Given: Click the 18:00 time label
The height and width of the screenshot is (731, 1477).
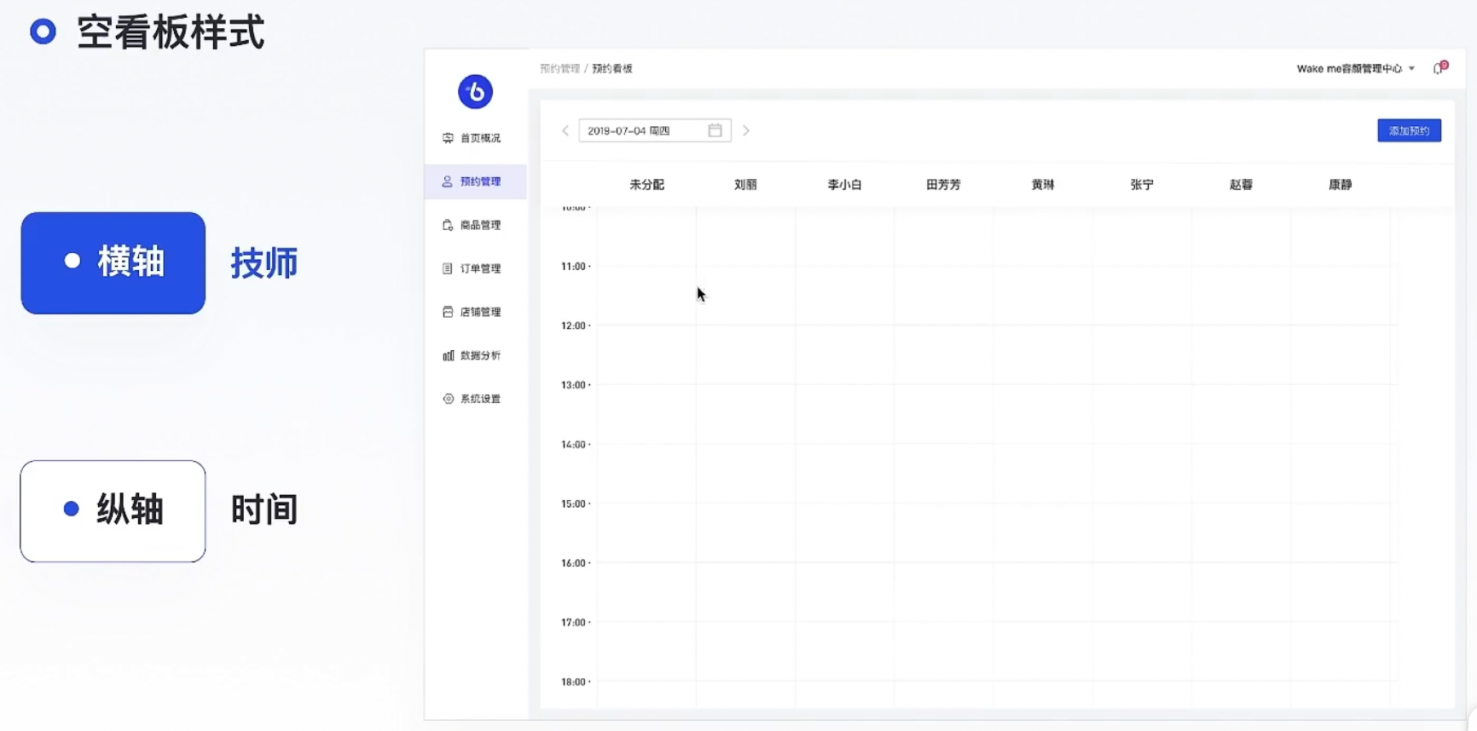Looking at the screenshot, I should (x=574, y=682).
